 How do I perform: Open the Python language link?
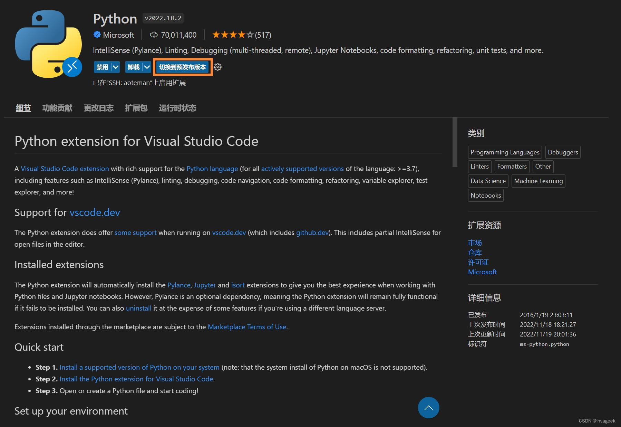coord(212,169)
